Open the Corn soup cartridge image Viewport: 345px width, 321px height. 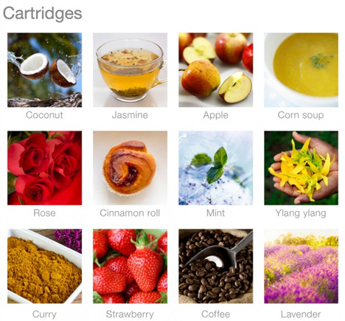pos(301,70)
